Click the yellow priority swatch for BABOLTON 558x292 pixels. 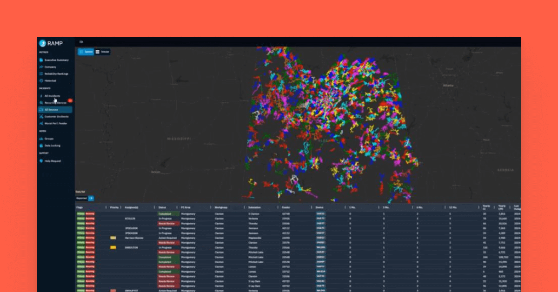113,247
